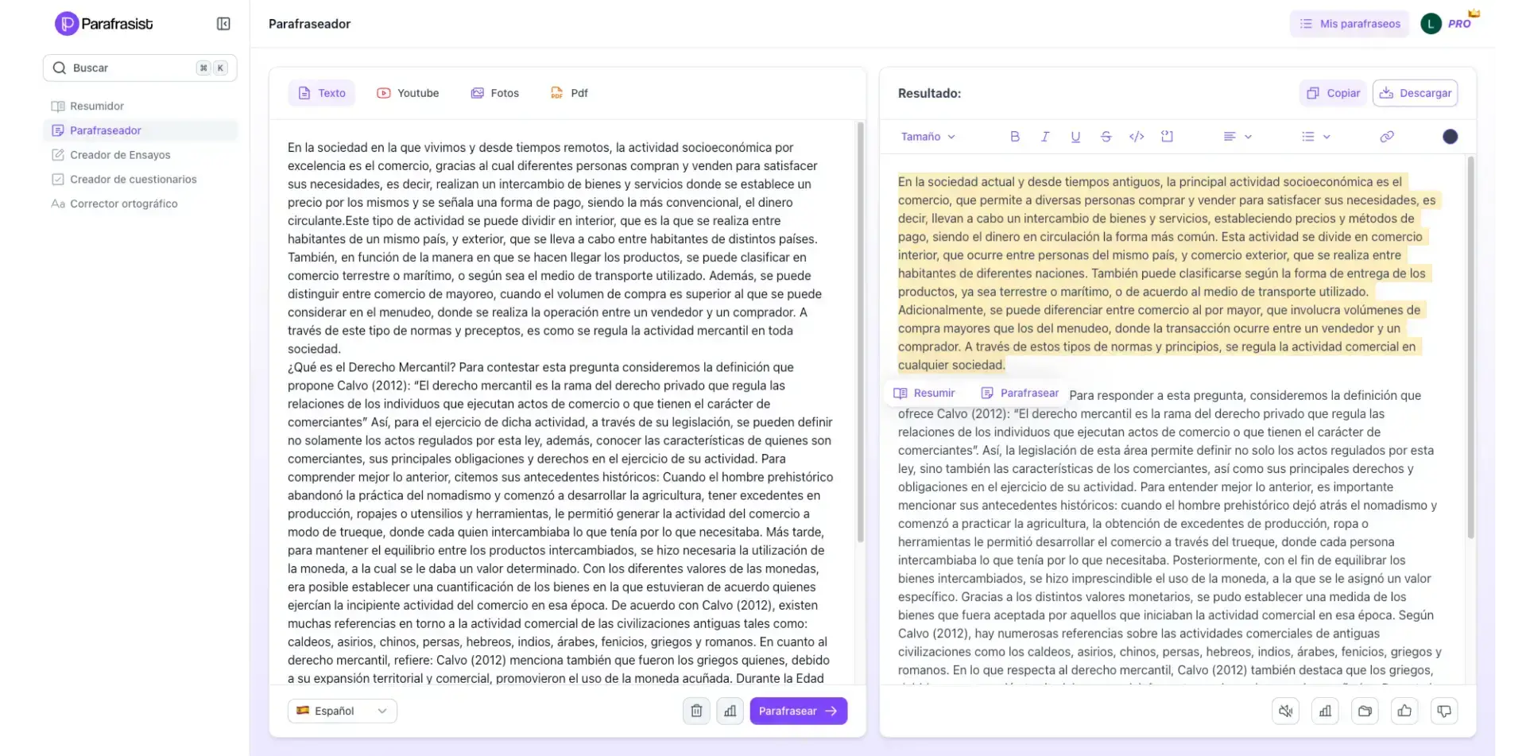1526x756 pixels.
Task: Insert a link in the result
Action: click(x=1387, y=137)
